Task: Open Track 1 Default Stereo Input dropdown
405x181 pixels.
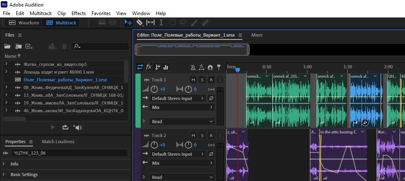Action: coord(177,98)
